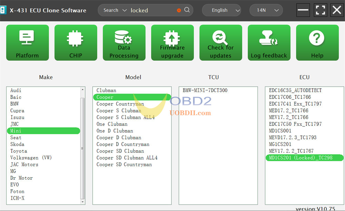Select Cooper SD Clubman model
The height and width of the screenshot is (211, 345).
[x=132, y=151]
